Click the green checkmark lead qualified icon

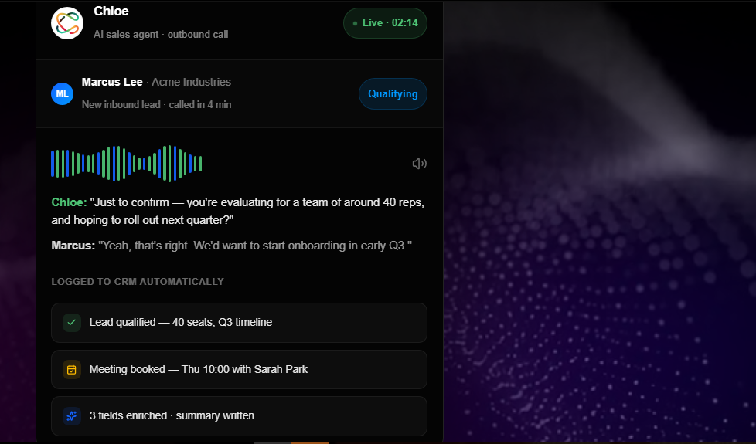72,322
